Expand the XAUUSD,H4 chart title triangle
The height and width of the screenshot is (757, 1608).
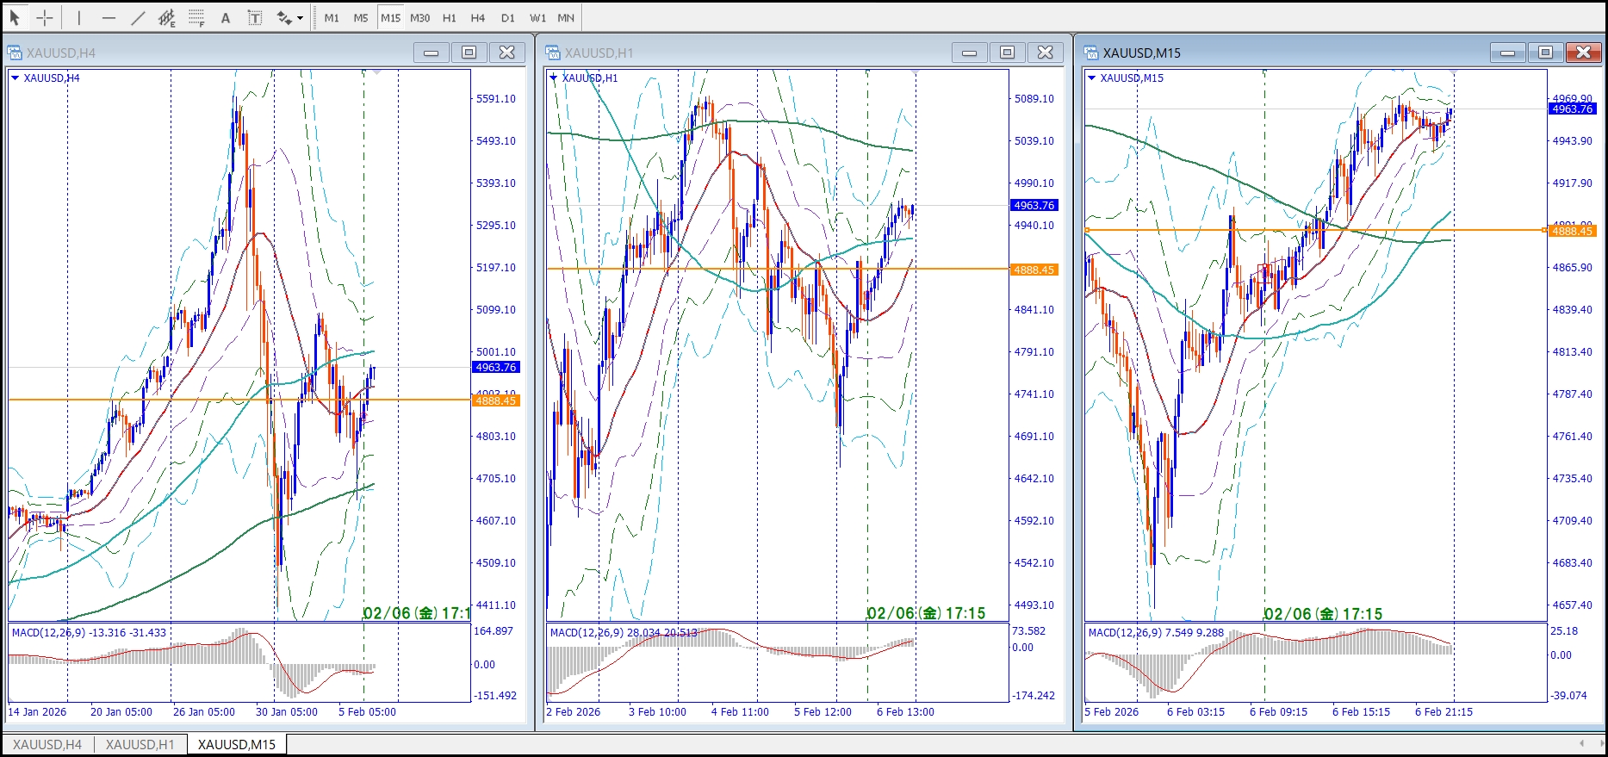16,78
